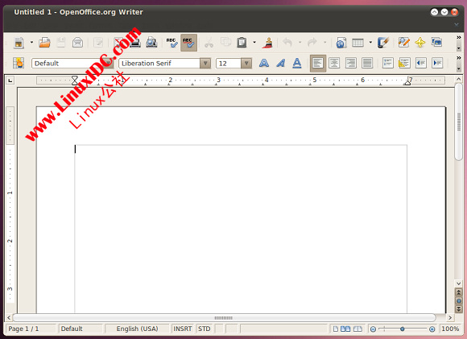
Task: Expand the Table grid dropdown arrow
Action: click(x=370, y=43)
